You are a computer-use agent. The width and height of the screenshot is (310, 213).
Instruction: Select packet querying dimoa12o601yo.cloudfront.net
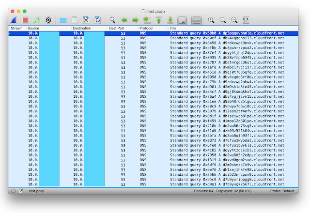click(153, 121)
